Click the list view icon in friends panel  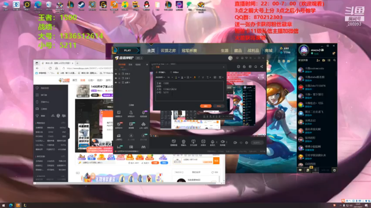coord(329,60)
